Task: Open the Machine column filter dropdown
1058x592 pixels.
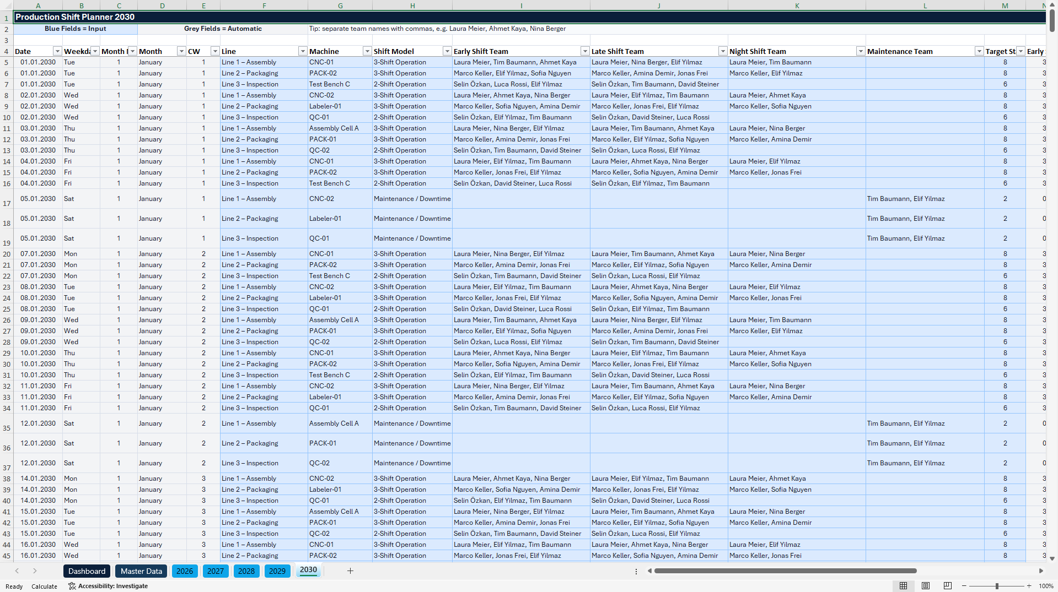Action: [x=367, y=51]
